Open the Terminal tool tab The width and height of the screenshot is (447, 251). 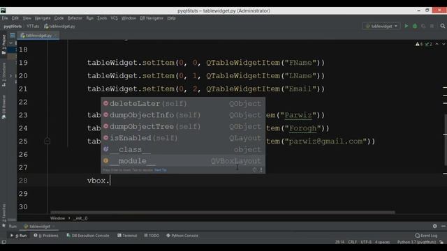(x=127, y=236)
